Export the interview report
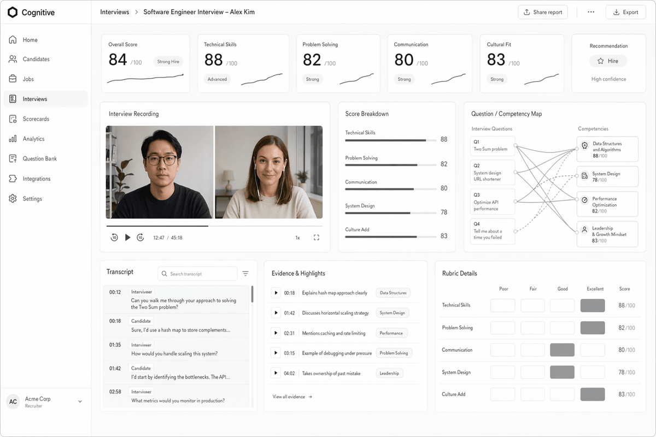The height and width of the screenshot is (437, 656). (625, 12)
